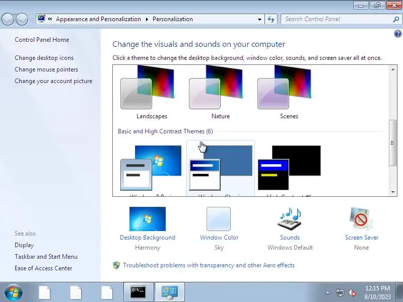The image size is (403, 302).
Task: Apply the Windows 7 Basic theme
Action: pyautogui.click(x=151, y=168)
